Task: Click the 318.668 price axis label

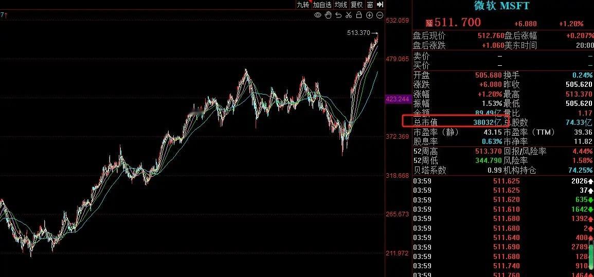Action: (x=398, y=176)
